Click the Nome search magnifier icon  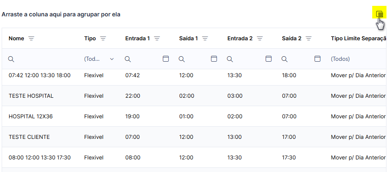coord(11,59)
